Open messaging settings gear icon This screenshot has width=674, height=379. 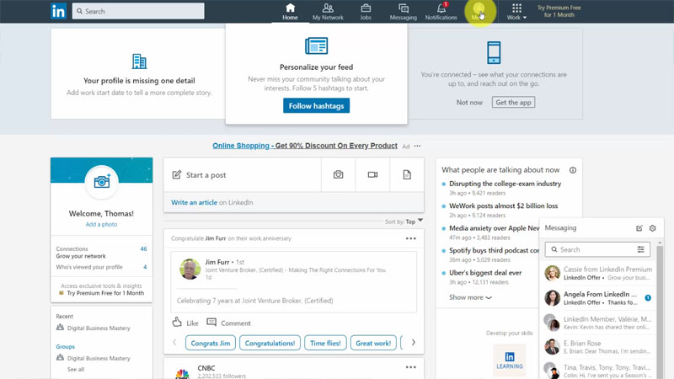coord(652,228)
